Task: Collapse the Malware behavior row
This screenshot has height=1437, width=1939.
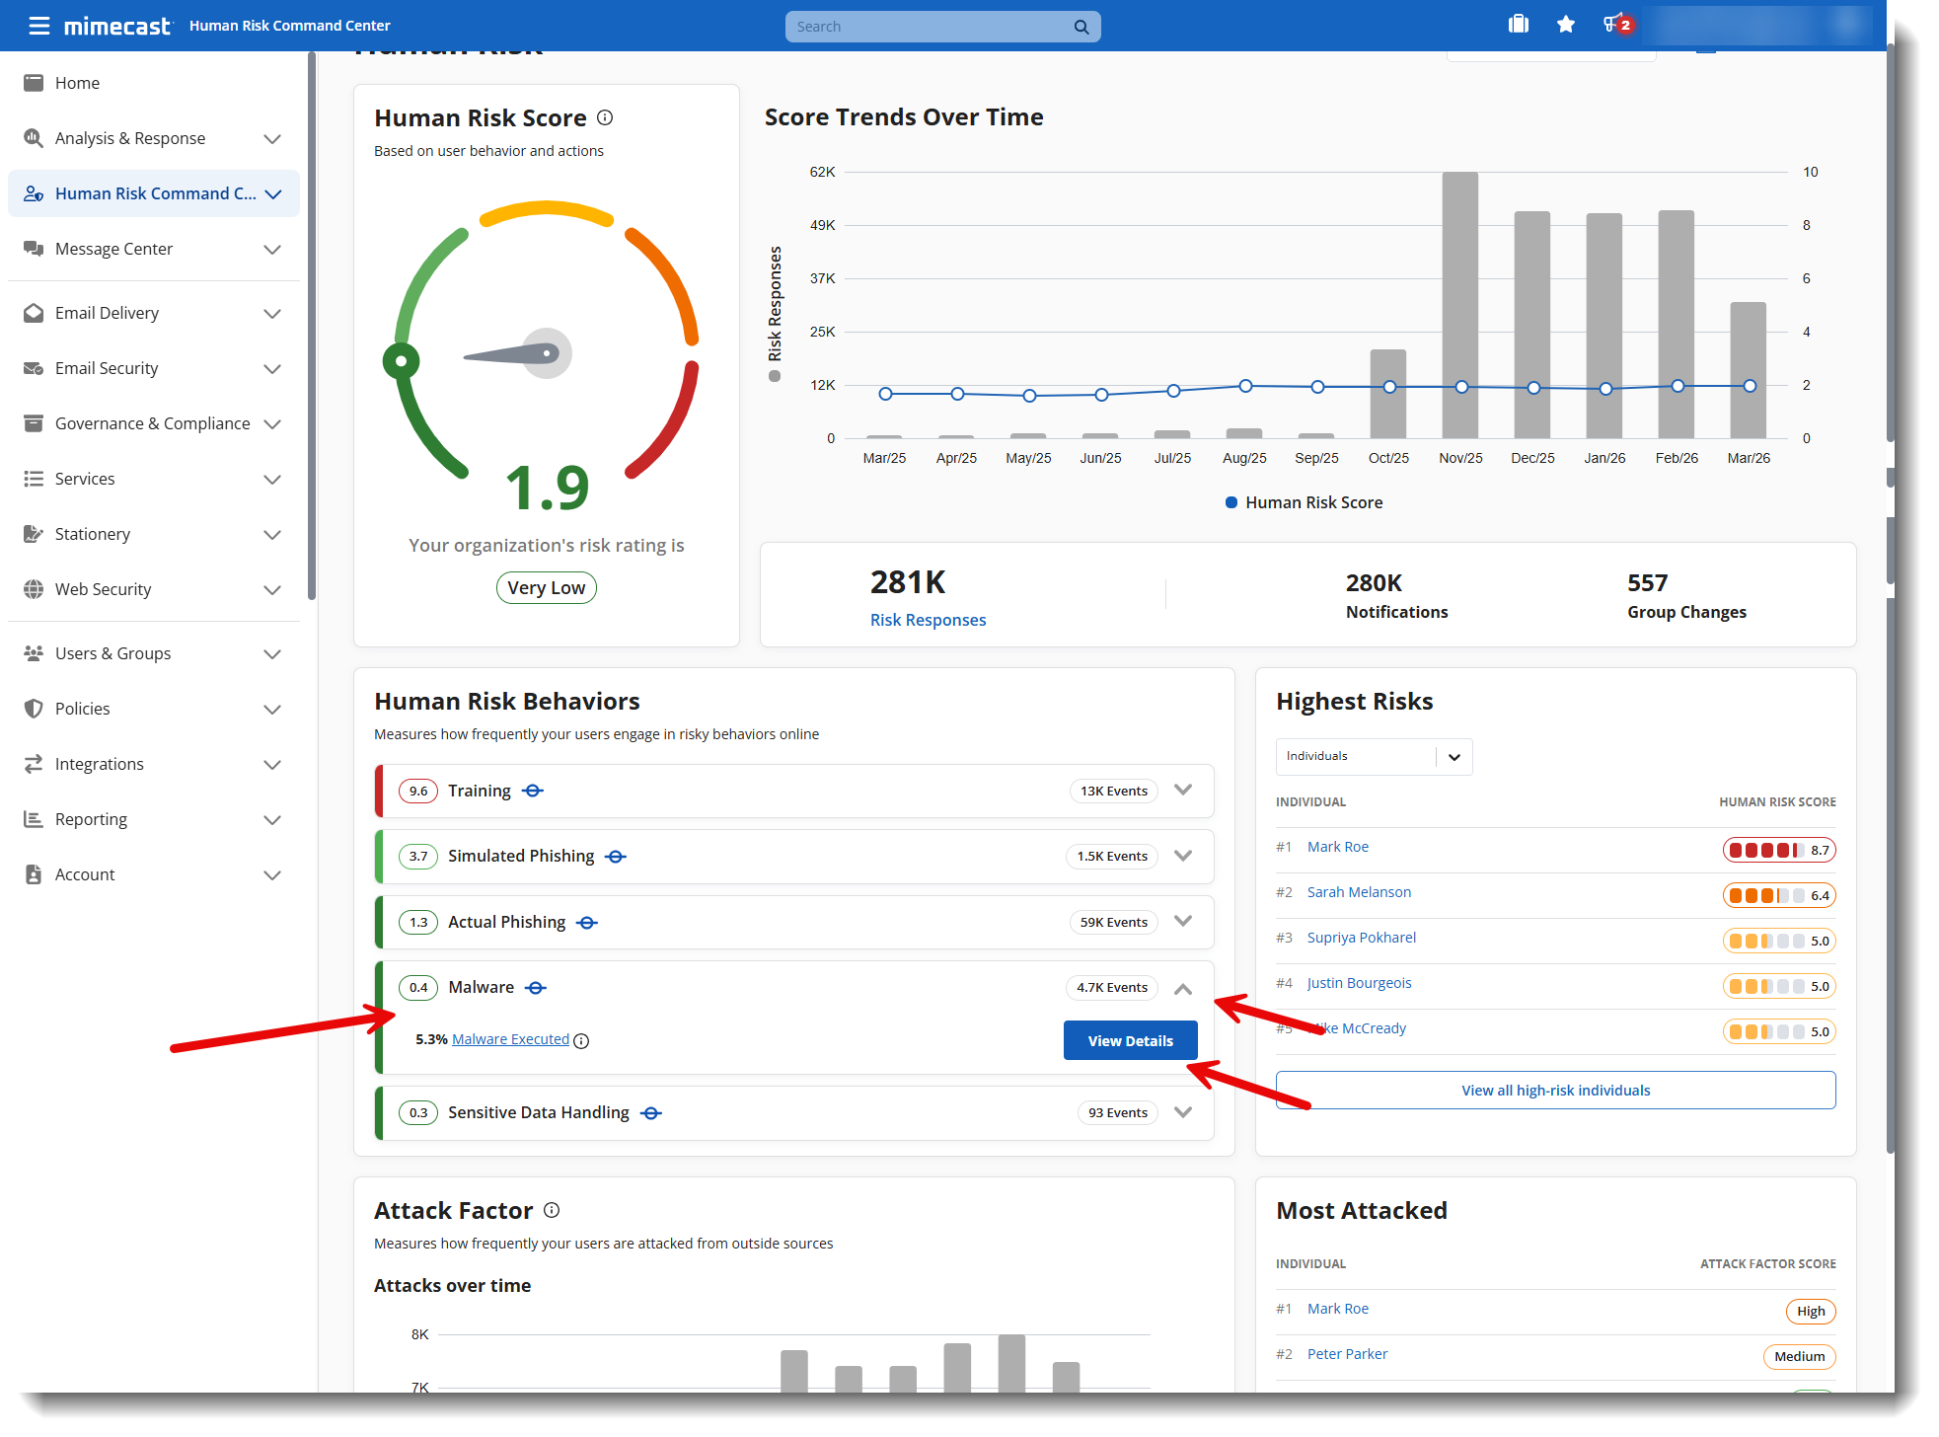Action: (1183, 987)
